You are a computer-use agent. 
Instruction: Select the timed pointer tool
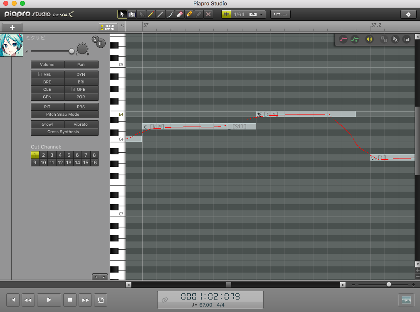click(141, 14)
